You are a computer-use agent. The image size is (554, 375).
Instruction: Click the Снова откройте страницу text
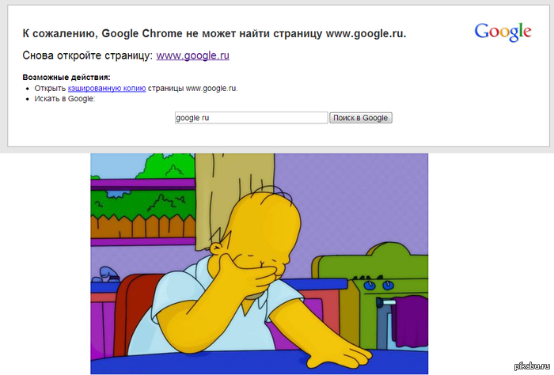tap(87, 55)
